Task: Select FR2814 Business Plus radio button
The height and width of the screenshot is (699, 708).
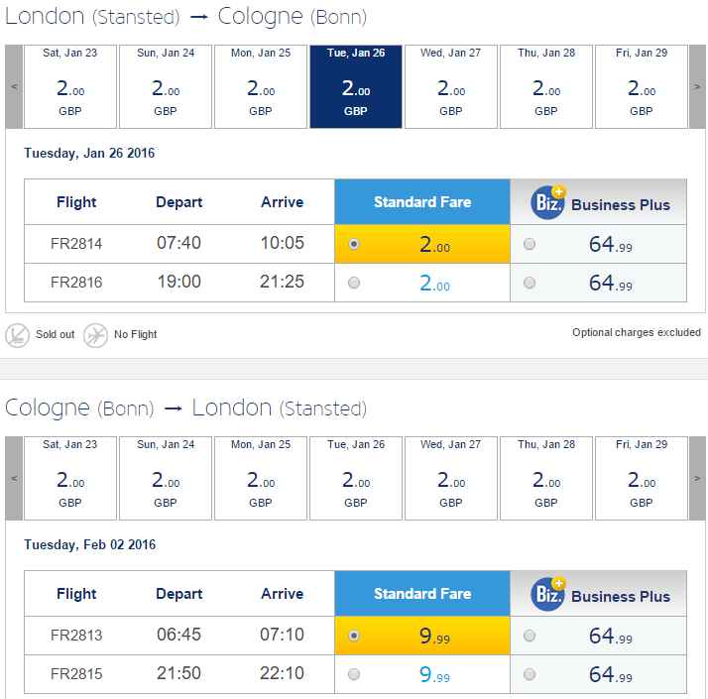Action: pyautogui.click(x=530, y=244)
